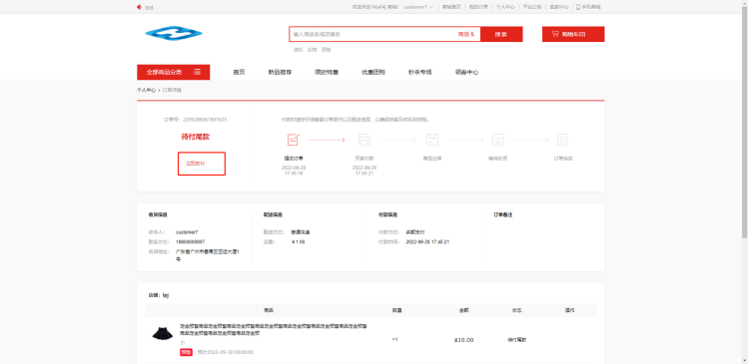Click recipient name customer7 in 收货信息

[x=187, y=232]
